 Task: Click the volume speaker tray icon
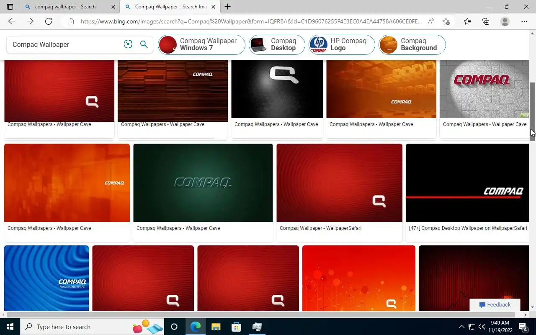pos(482,327)
